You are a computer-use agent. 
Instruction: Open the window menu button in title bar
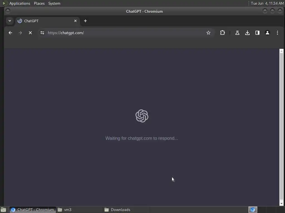[x=8, y=11]
